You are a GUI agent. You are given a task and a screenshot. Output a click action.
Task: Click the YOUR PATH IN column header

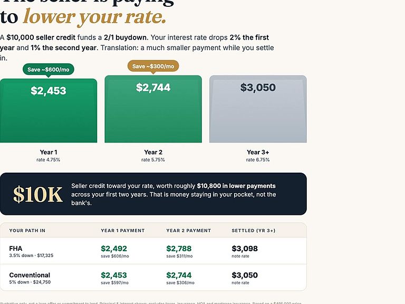(27, 231)
